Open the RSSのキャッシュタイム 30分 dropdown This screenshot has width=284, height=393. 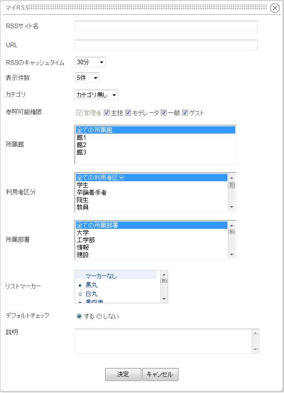90,62
